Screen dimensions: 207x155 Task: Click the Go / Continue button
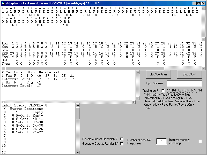click(x=158, y=74)
